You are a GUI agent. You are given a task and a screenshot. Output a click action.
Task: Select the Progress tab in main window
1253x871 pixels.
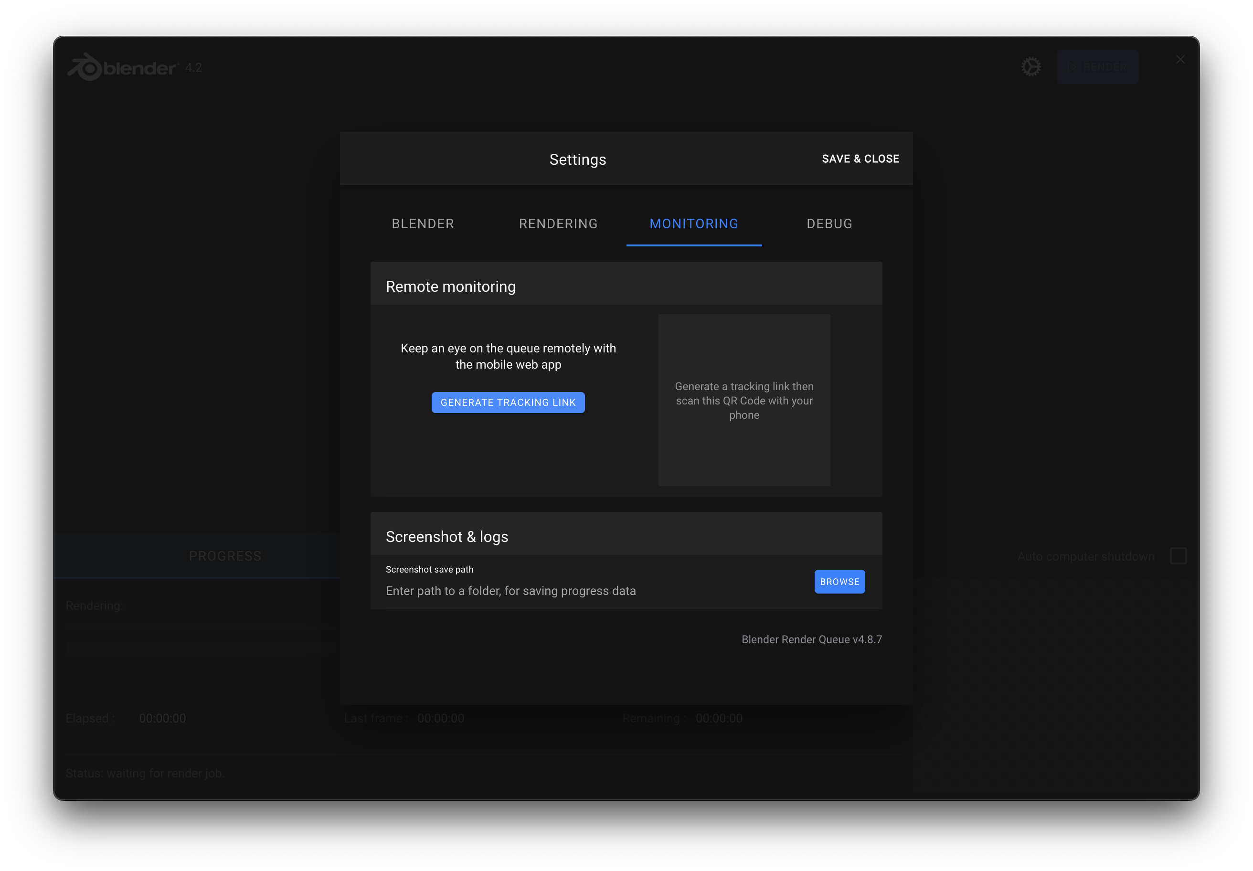coord(225,556)
